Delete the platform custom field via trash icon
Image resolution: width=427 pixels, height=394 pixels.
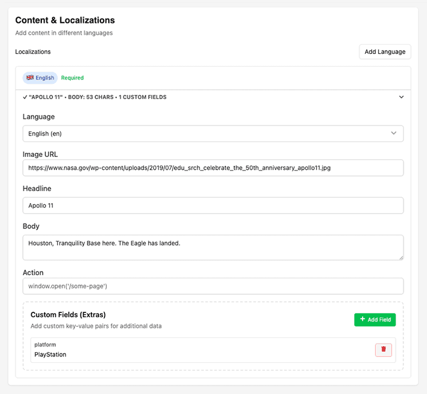point(384,349)
